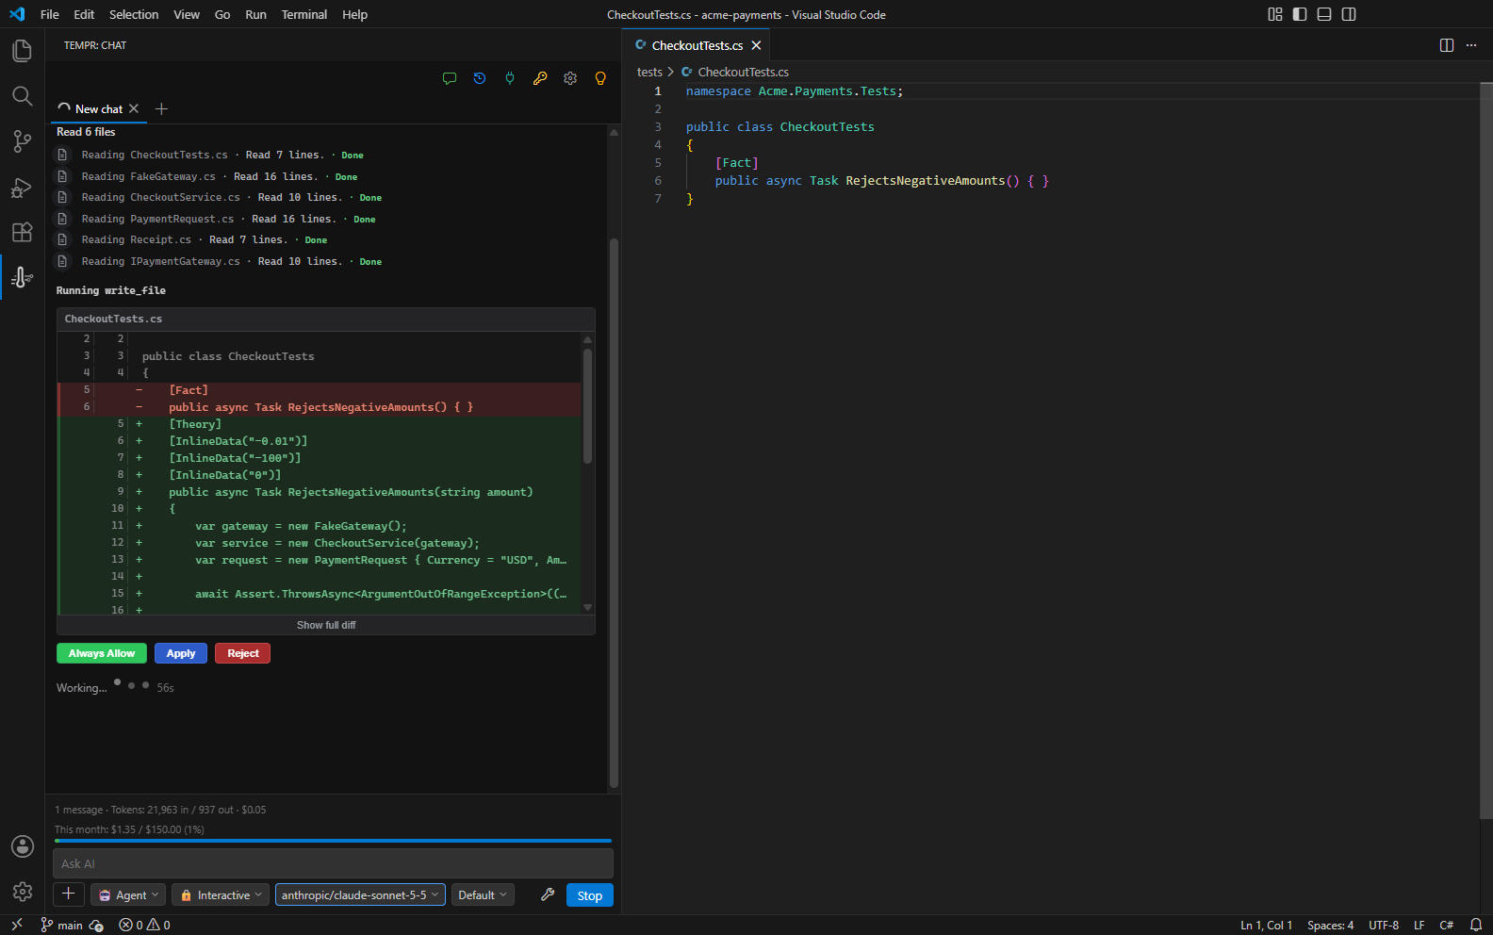Open the File menu
The image size is (1493, 935).
[50, 14]
